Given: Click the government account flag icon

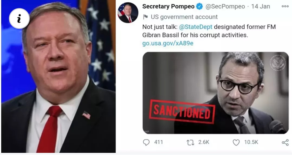Looking at the screenshot, I should [145, 17].
